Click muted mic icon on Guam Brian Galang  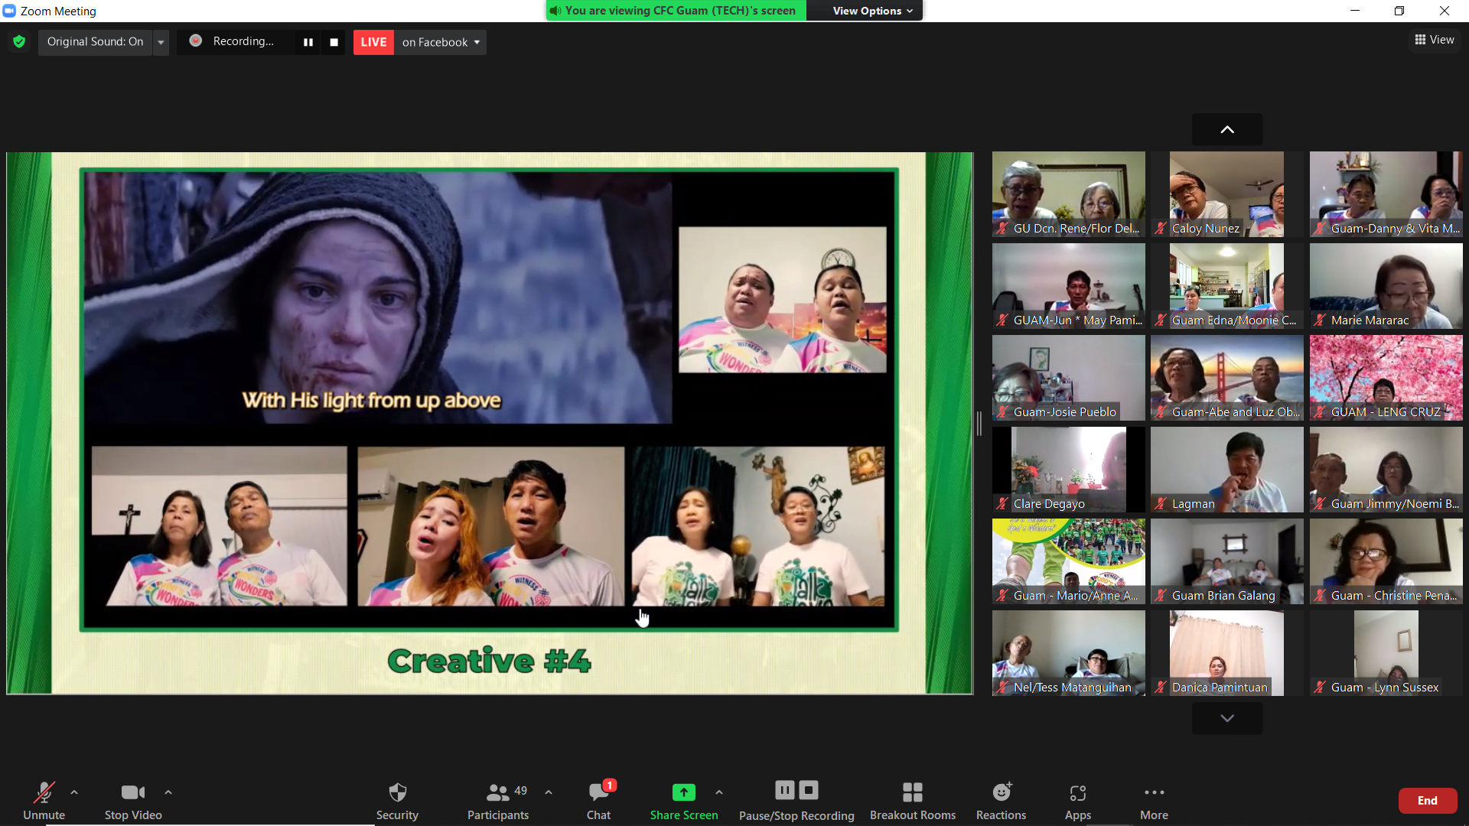[1161, 595]
